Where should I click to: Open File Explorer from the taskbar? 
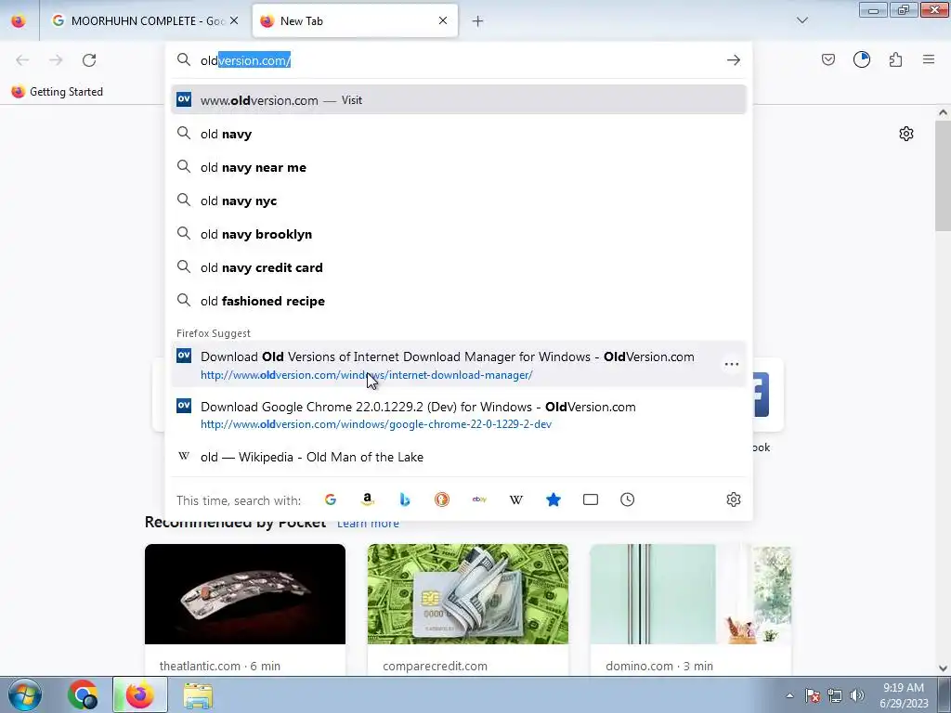[198, 695]
